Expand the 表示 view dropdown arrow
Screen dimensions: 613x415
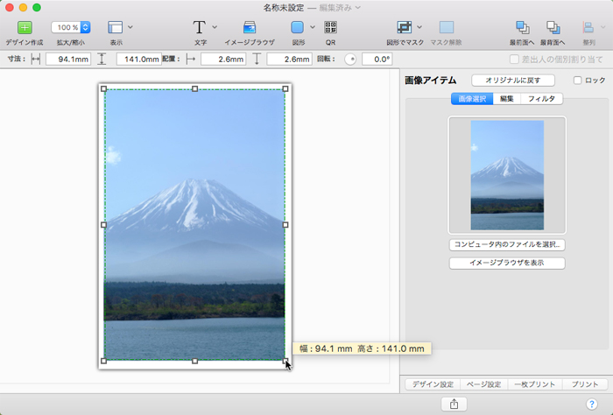(130, 27)
